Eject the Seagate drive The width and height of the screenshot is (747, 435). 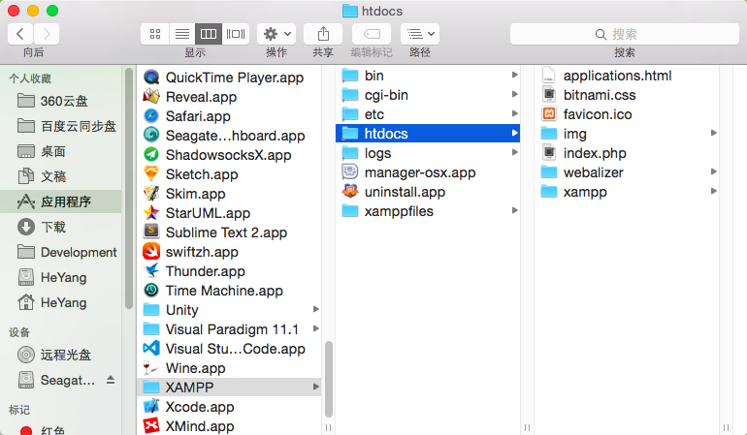pos(111,380)
